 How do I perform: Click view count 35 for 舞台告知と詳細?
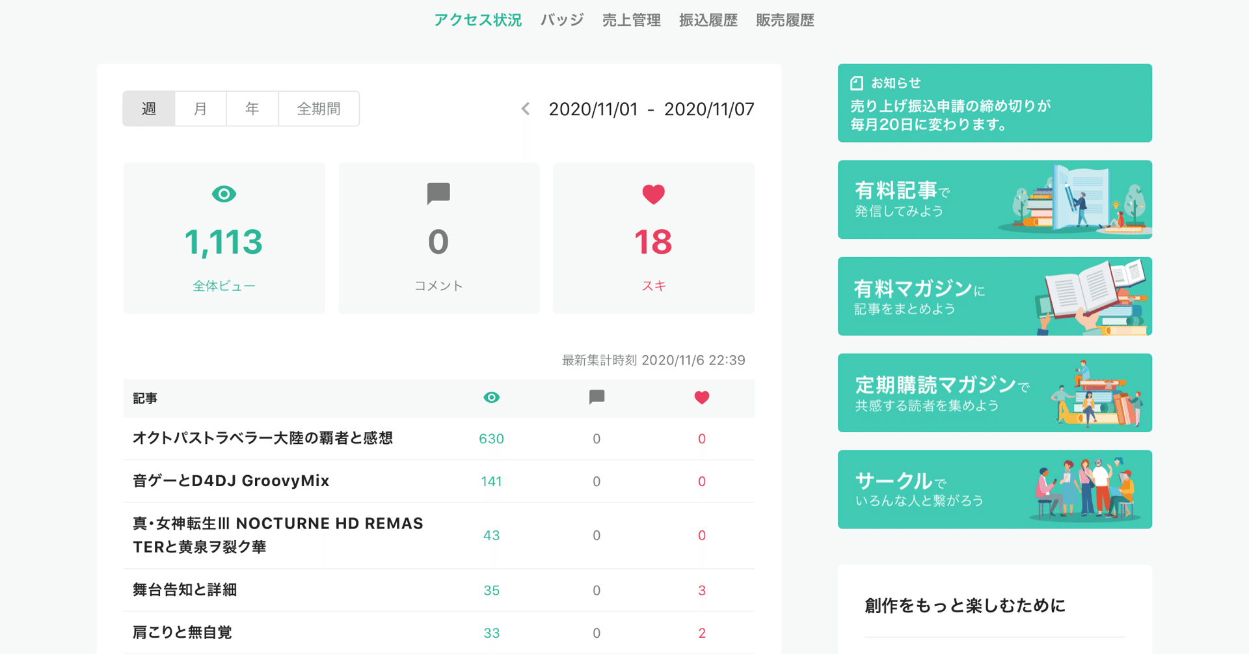pyautogui.click(x=491, y=590)
